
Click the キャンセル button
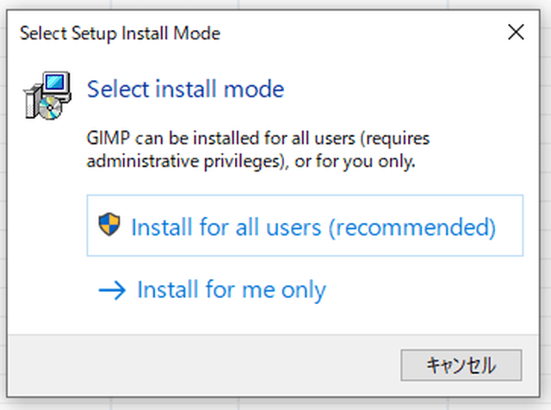[461, 365]
